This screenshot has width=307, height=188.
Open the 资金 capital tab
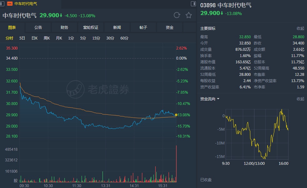(169, 28)
